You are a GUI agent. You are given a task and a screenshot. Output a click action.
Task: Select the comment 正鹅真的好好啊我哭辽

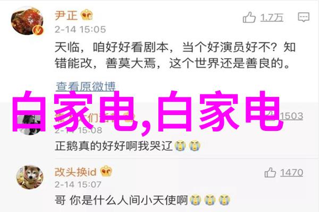click(128, 146)
